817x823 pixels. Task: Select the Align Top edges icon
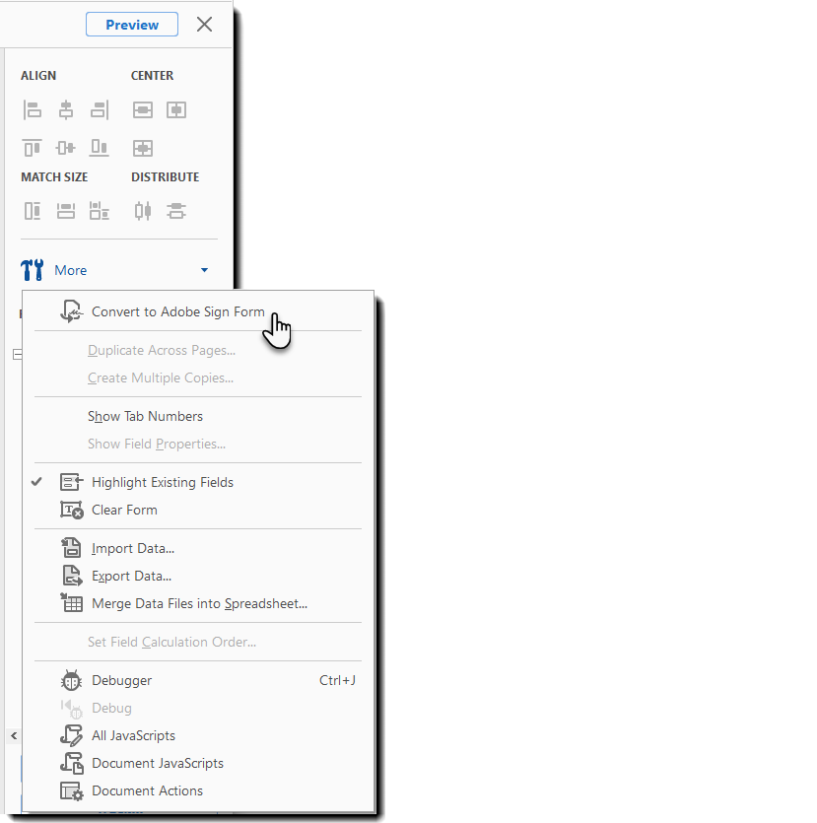[x=33, y=148]
